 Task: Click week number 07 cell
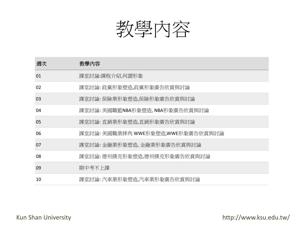tap(39, 145)
